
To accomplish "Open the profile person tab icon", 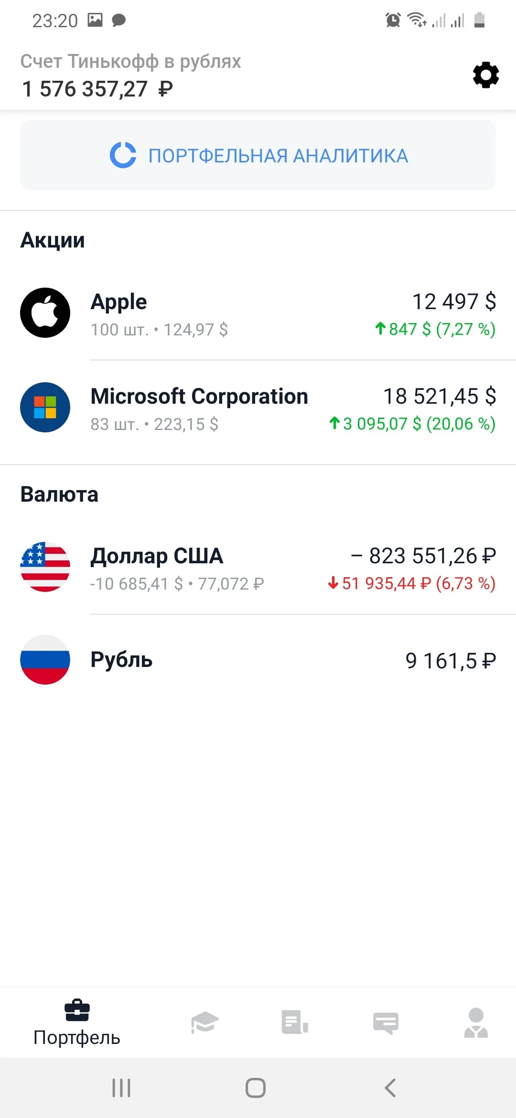I will [476, 1023].
